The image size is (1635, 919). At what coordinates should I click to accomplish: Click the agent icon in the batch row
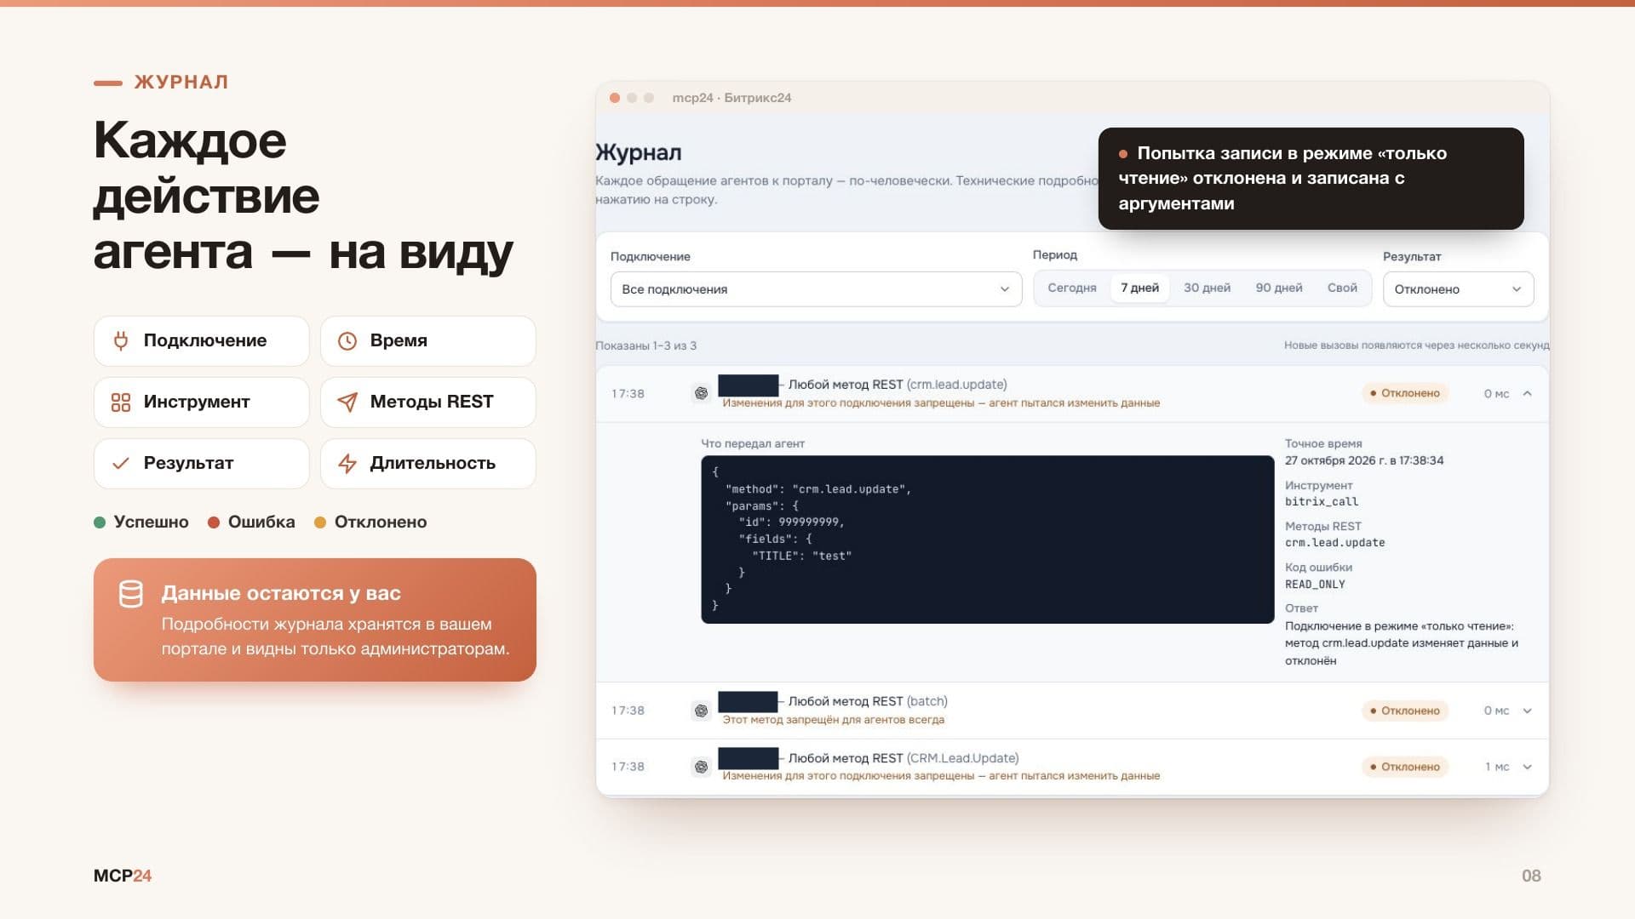(701, 711)
